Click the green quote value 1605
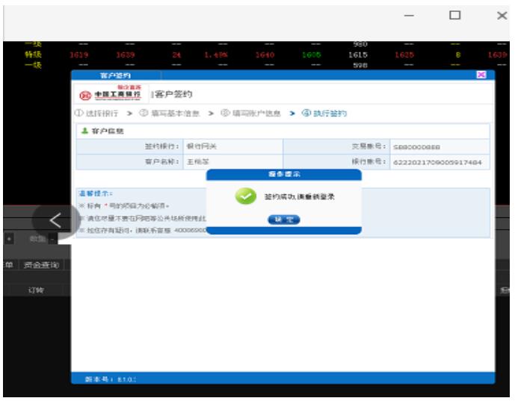Image resolution: width=515 pixels, height=401 pixels. click(312, 55)
